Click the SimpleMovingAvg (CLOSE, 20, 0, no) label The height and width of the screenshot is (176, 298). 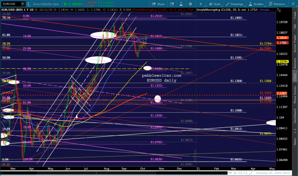coord(221,10)
